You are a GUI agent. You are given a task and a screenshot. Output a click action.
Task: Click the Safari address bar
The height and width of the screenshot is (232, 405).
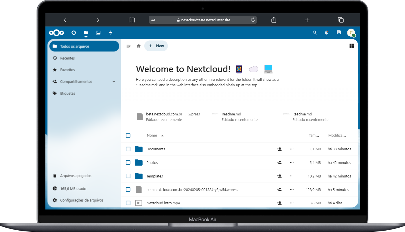point(203,20)
